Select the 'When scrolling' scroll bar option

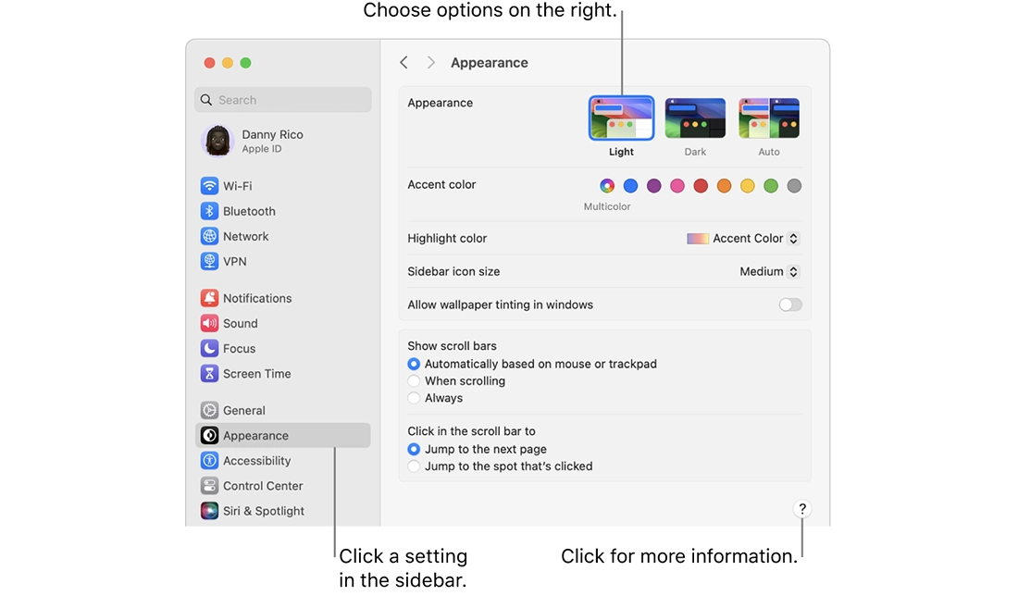coord(415,381)
